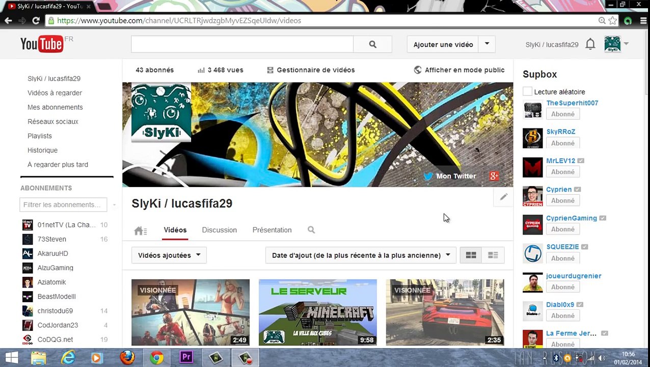Open Vidéos ajoutées dropdown
650x367 pixels.
(x=169, y=255)
